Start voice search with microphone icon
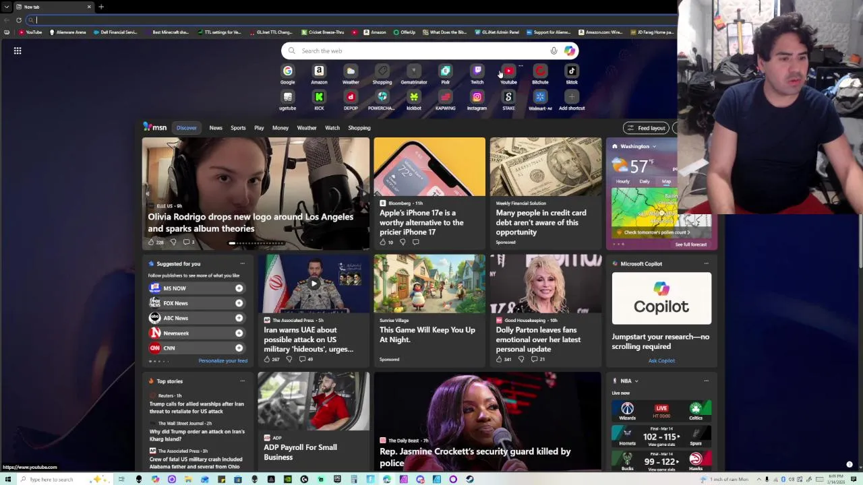This screenshot has height=485, width=863. 554,51
